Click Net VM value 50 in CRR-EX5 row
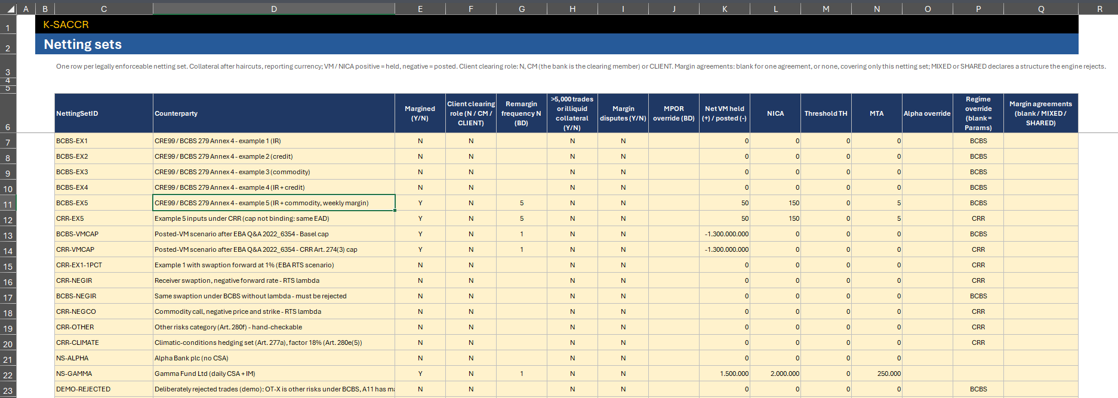Viewport: 1118px width, 398px height. click(x=725, y=218)
